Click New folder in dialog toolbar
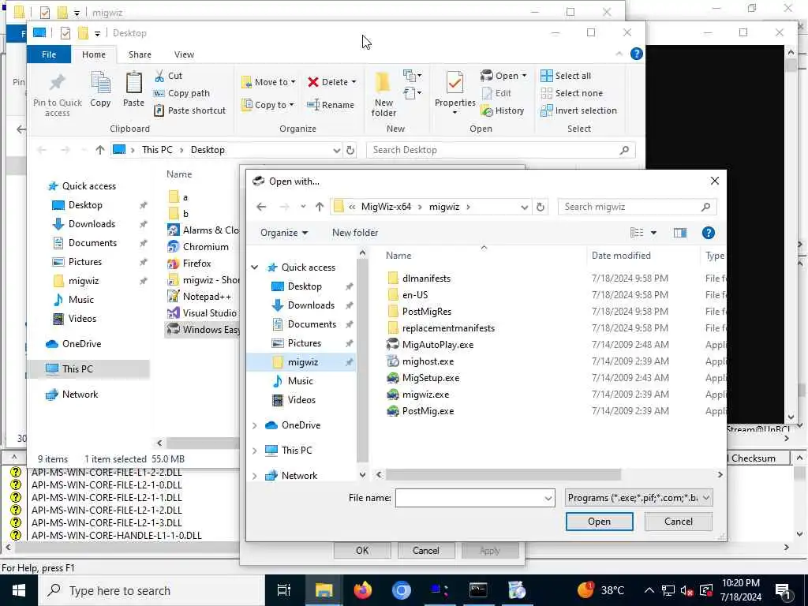Viewport: 808px width, 606px height. pos(355,233)
